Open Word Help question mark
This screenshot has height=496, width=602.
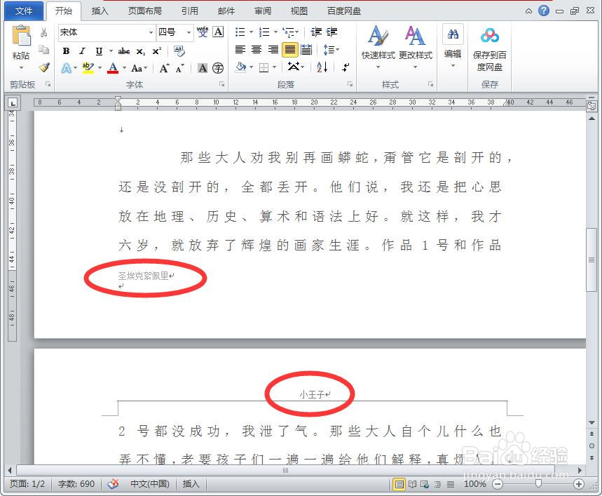[544, 11]
